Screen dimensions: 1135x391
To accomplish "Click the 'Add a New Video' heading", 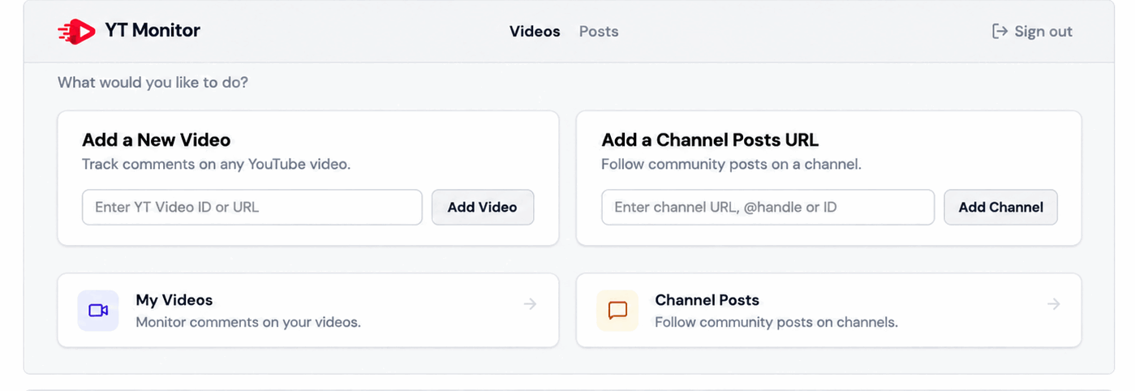I will click(157, 140).
